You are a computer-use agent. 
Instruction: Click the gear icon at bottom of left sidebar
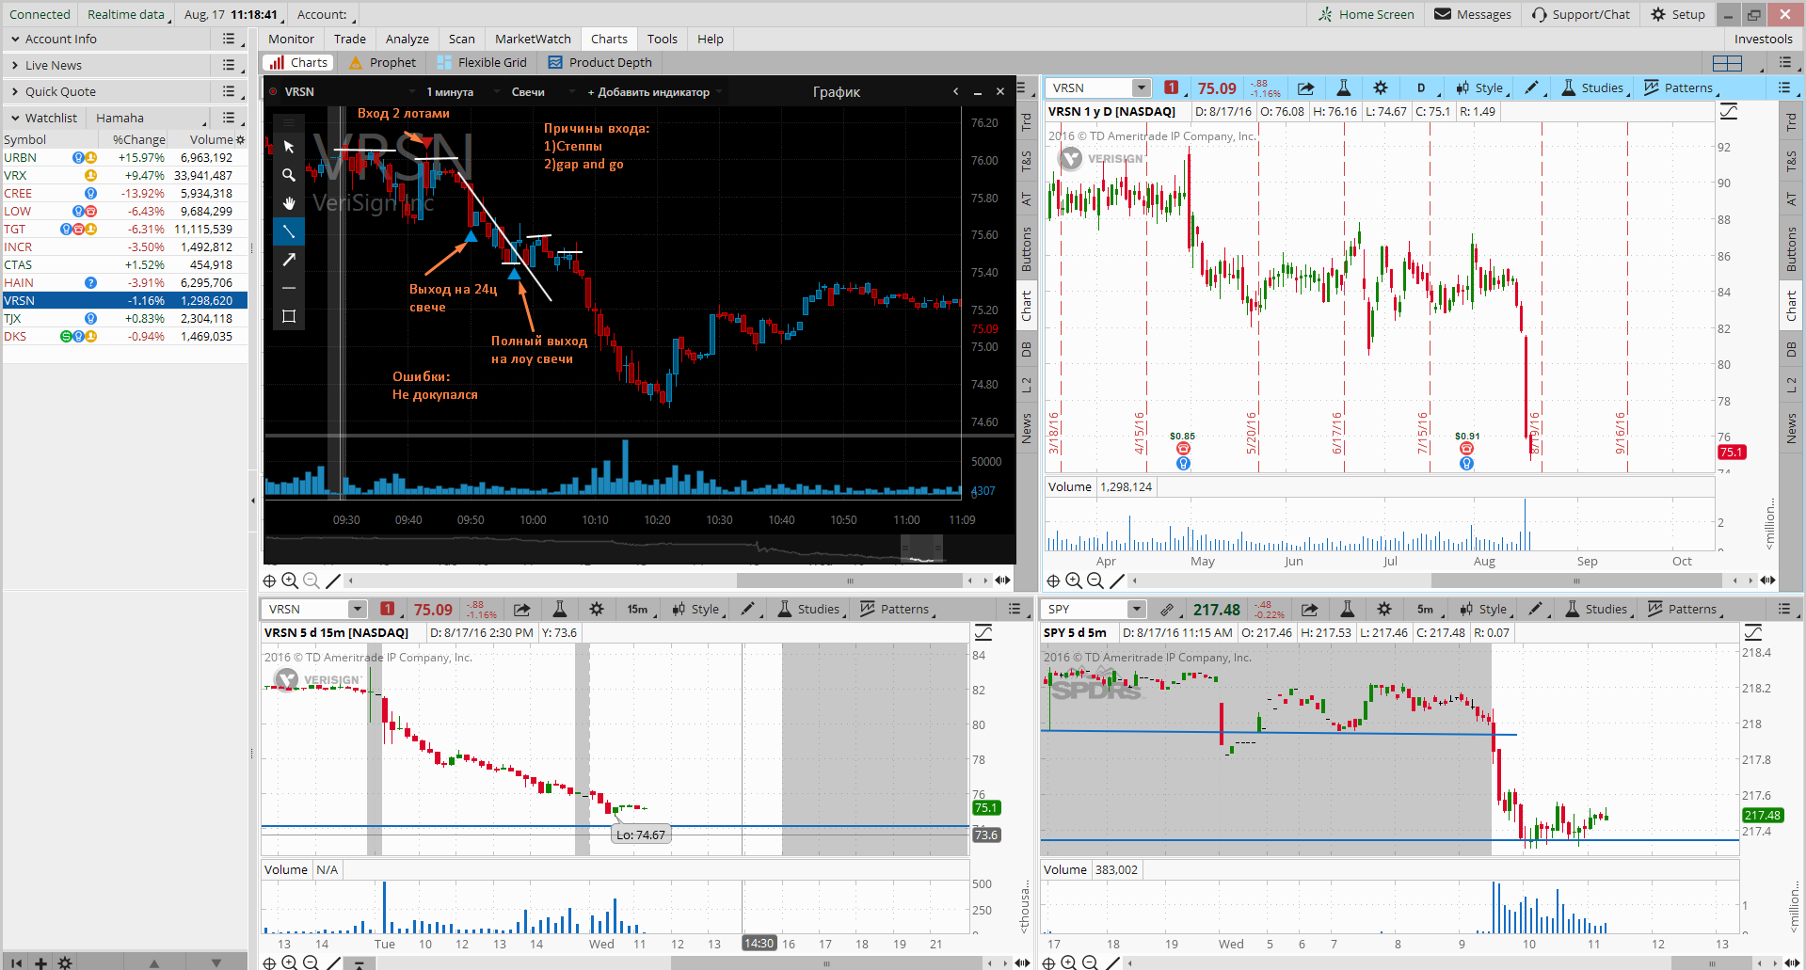click(x=65, y=962)
